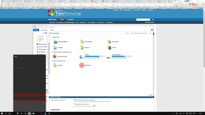Viewport: 205px width, 115px height.
Task: Open the Action Center notification icon
Action: (187, 113)
